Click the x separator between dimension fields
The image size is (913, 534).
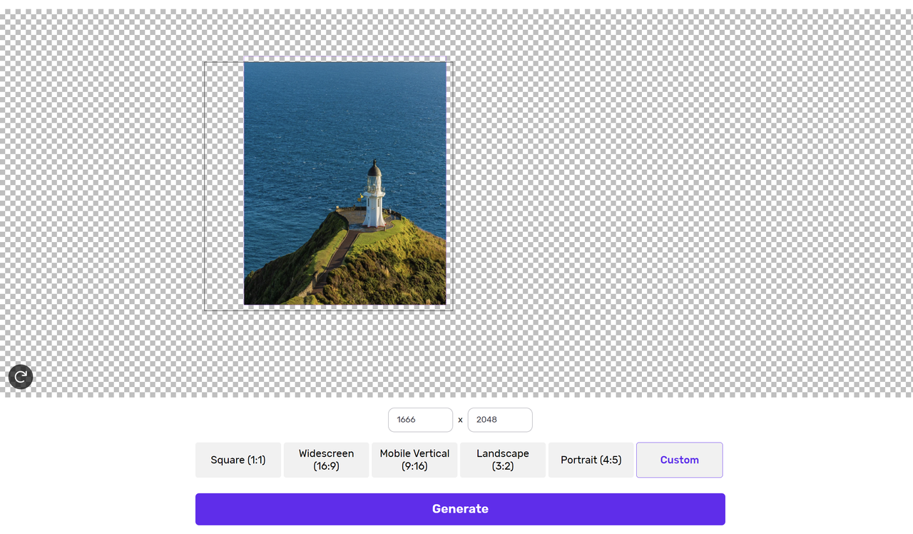(x=460, y=420)
